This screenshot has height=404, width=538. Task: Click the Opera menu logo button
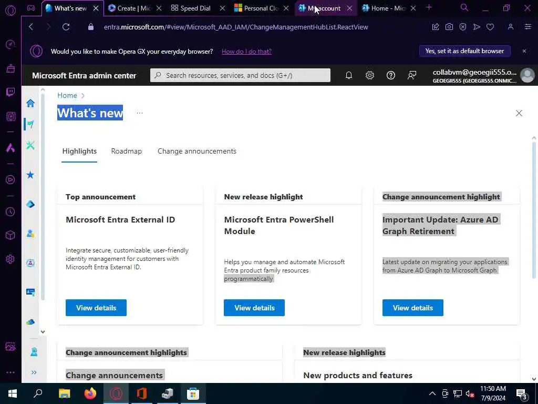11,11
